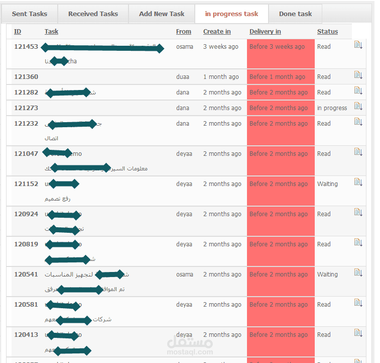Viewport: 380px width, 363px height.
Task: Click the document icon beside task 121152
Action: click(358, 182)
